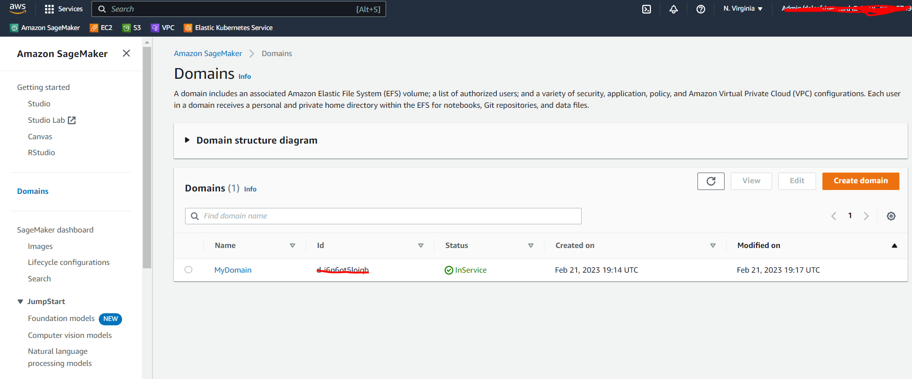Go to next page arrow
The width and height of the screenshot is (912, 379).
tap(866, 216)
